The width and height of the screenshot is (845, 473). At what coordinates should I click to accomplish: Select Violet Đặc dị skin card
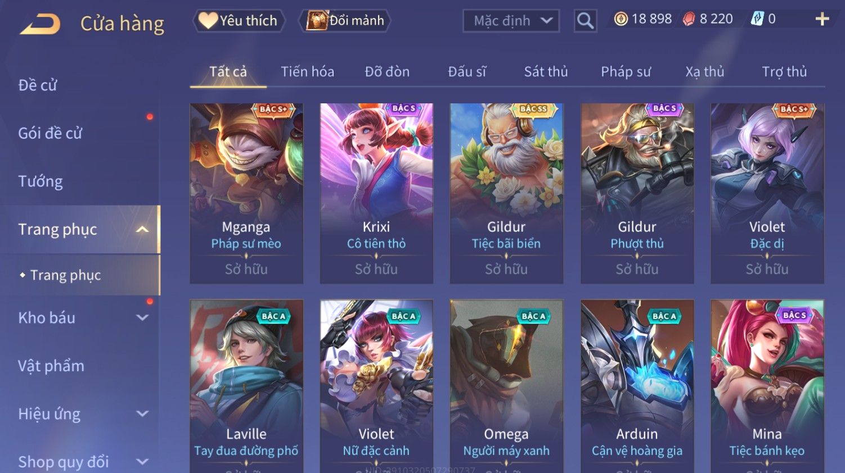pos(767,193)
